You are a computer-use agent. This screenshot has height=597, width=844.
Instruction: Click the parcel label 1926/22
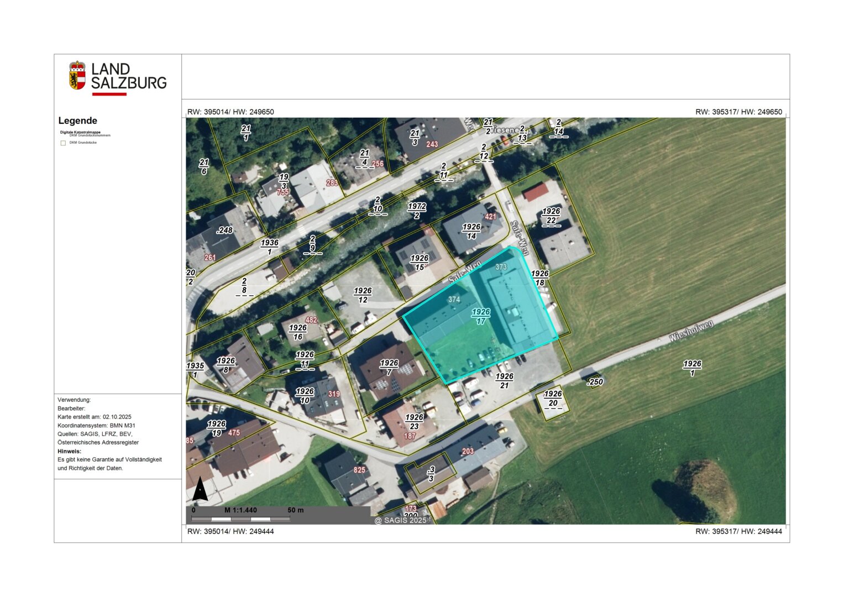(x=551, y=216)
